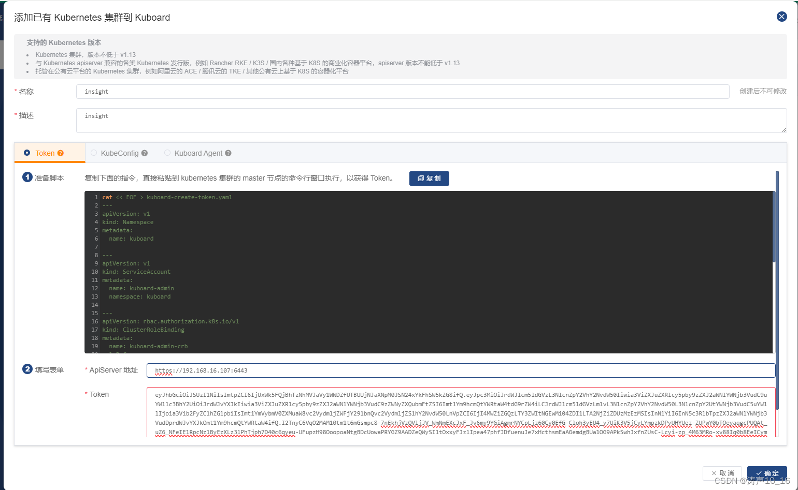Open the Token help question icon
The width and height of the screenshot is (798, 490).
(x=61, y=153)
